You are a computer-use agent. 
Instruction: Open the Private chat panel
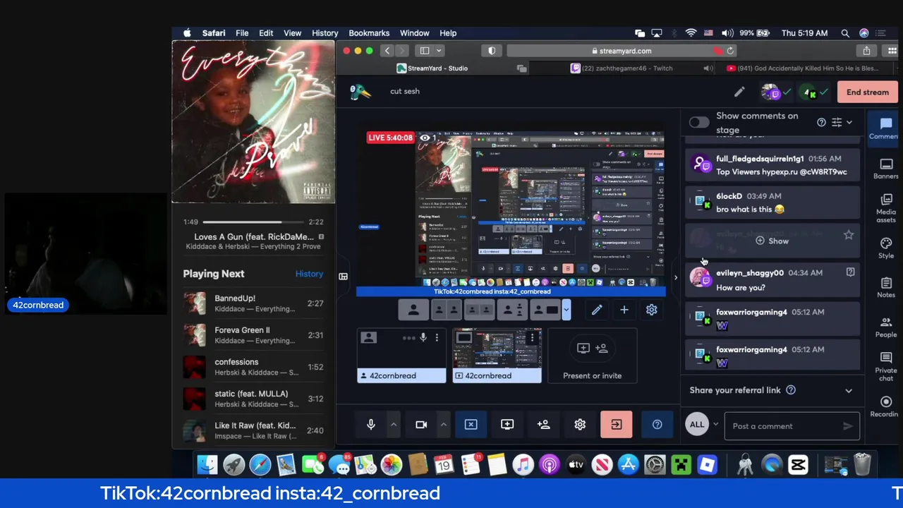click(x=886, y=366)
